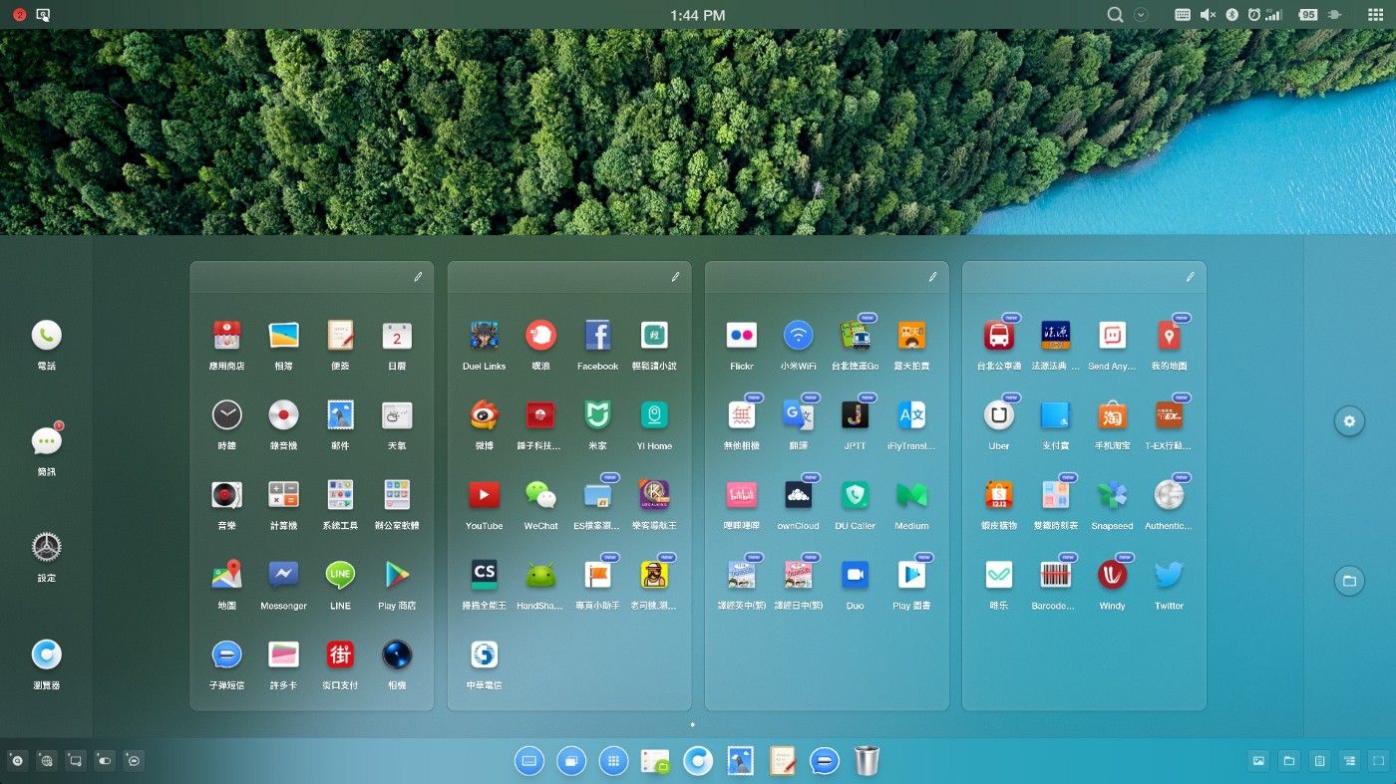Open the Duel Links game
The width and height of the screenshot is (1396, 784).
point(484,336)
